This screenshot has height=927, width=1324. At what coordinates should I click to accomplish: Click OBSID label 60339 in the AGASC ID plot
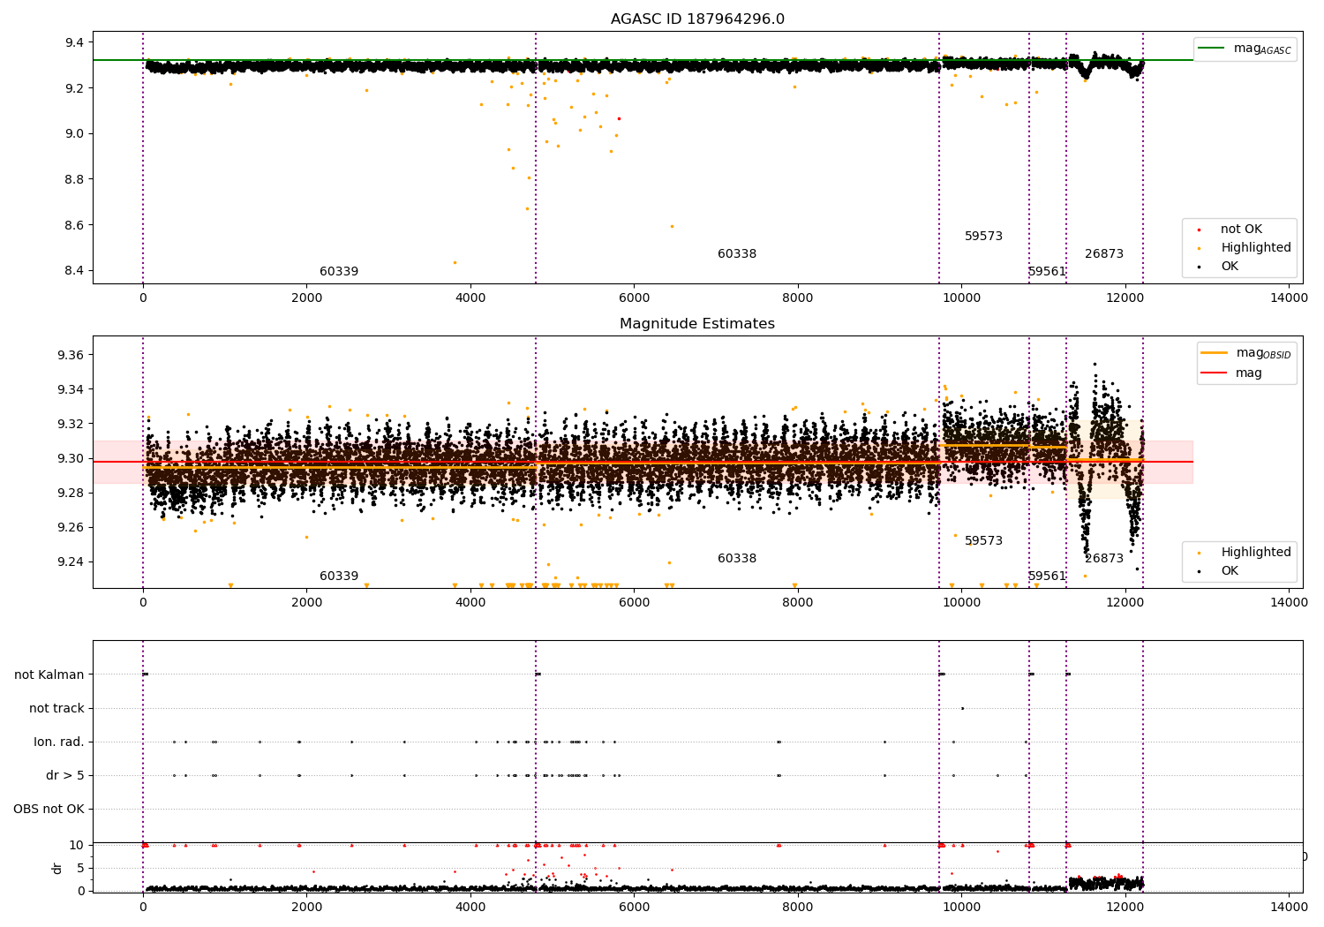click(339, 272)
